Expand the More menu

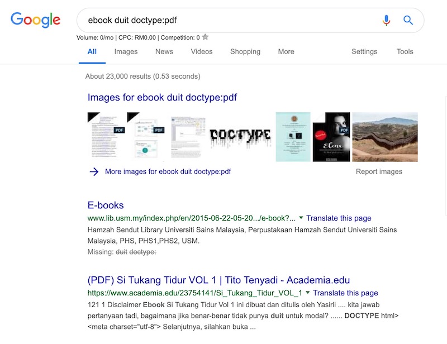[x=286, y=51]
